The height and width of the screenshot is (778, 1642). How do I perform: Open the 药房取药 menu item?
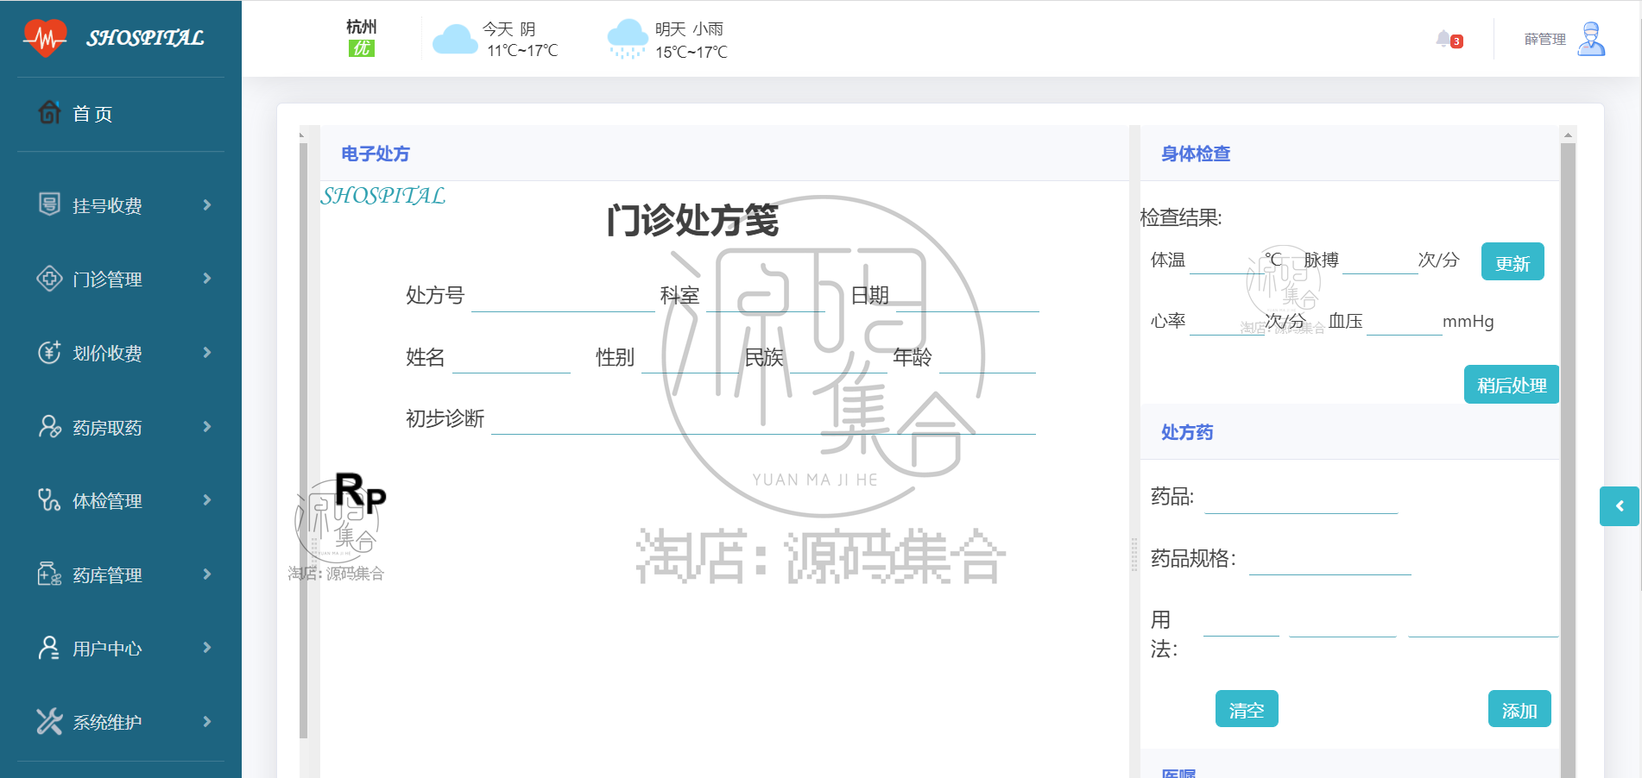click(x=121, y=427)
